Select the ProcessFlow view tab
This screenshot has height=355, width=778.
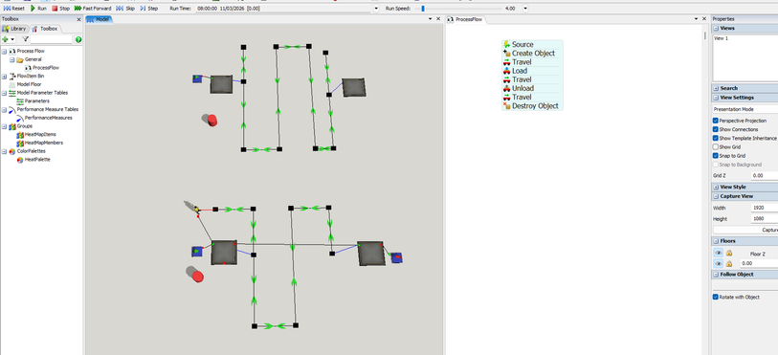click(x=466, y=19)
